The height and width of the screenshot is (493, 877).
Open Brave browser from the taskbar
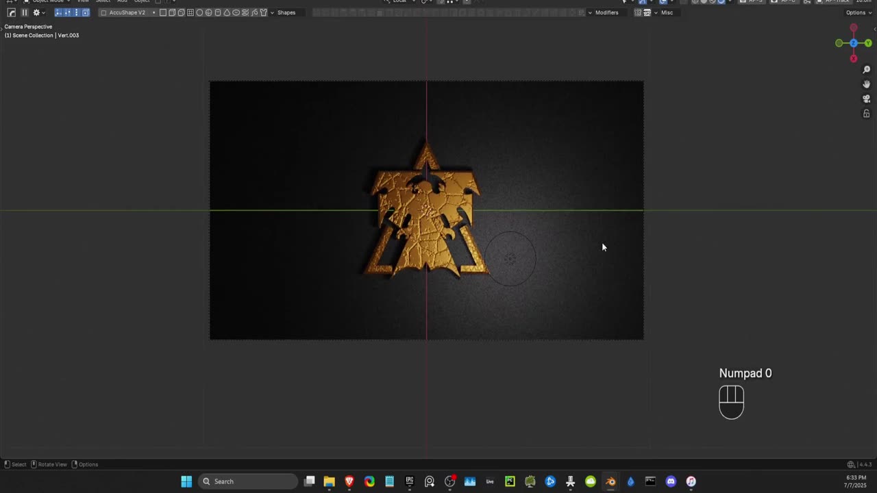pyautogui.click(x=349, y=481)
